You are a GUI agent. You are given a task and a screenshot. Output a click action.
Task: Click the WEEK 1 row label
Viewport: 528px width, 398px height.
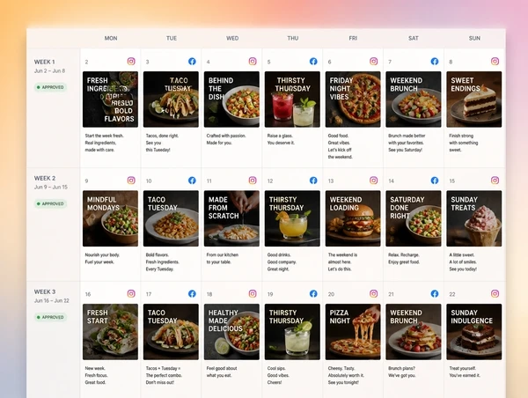pos(44,62)
